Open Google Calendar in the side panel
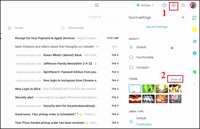This screenshot has width=200, height=129. pos(194,18)
